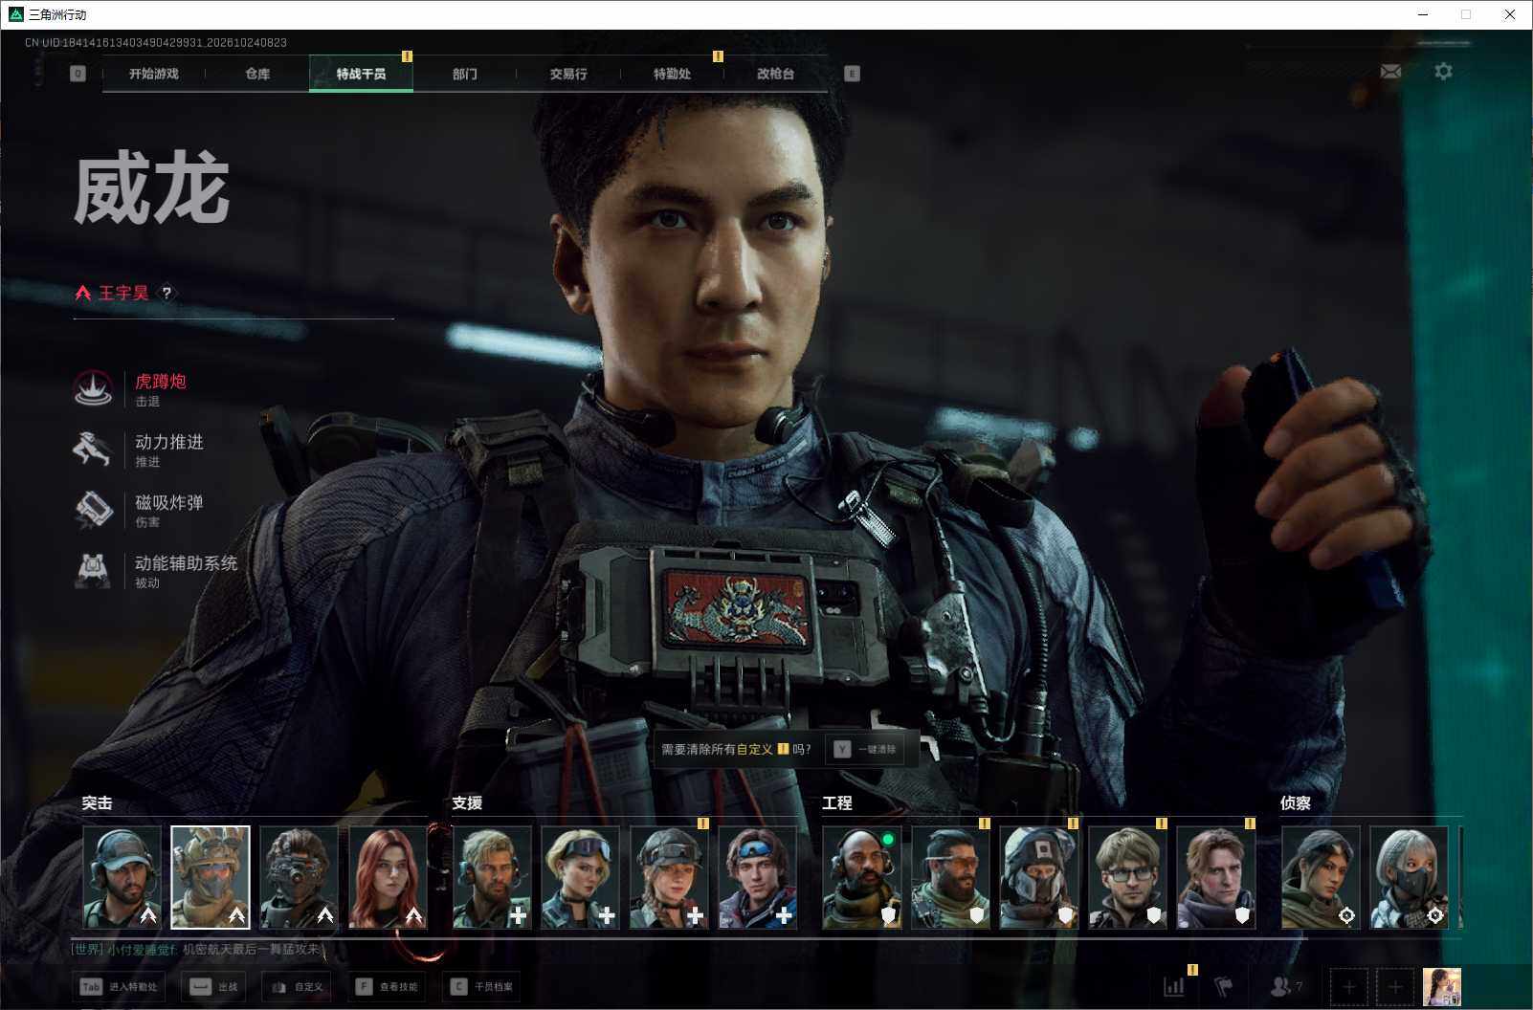Open the flags icon in bottom bar
Viewport: 1533px width, 1010px height.
[1224, 986]
